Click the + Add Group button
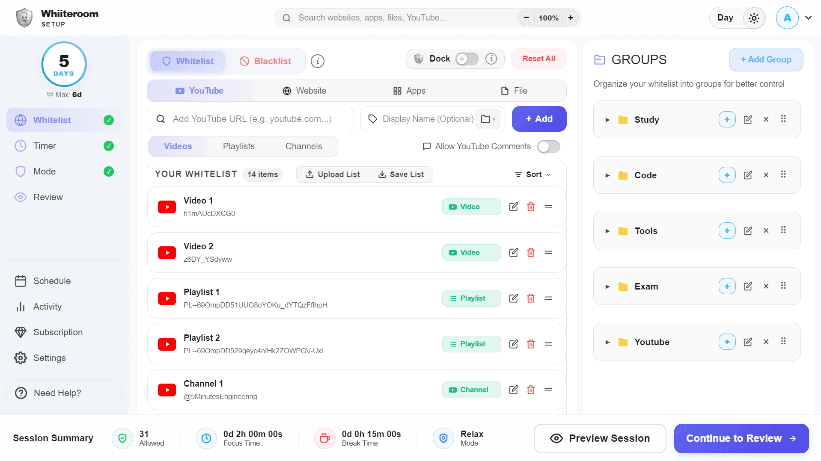This screenshot has width=821, height=461. (766, 60)
